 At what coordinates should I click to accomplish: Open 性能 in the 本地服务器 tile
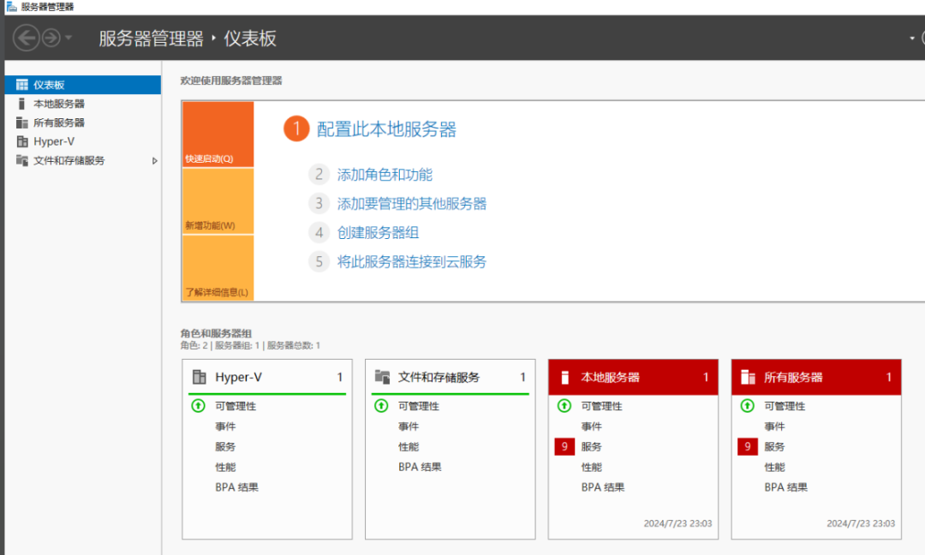[591, 467]
